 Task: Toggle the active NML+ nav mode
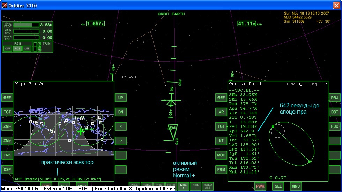click(x=183, y=186)
